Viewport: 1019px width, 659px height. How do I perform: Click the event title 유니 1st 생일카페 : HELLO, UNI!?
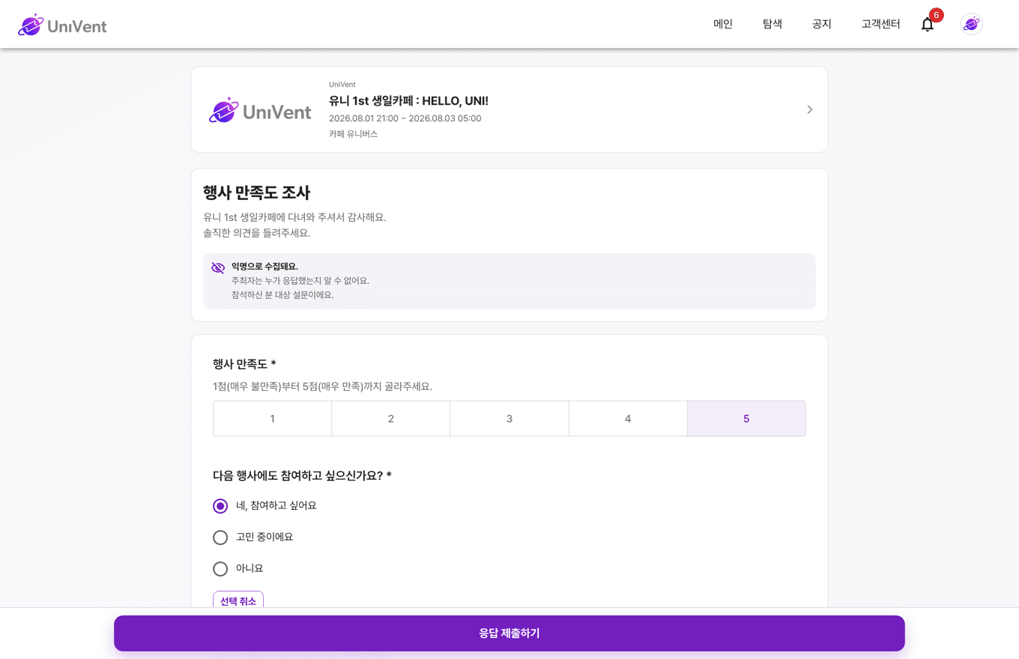[x=408, y=101]
